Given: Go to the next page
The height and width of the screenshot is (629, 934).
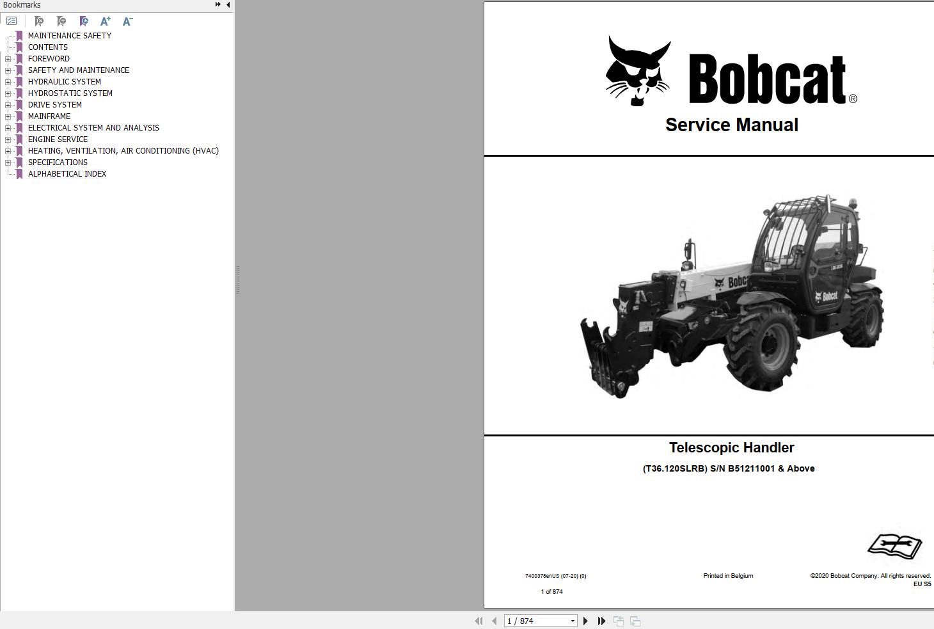Looking at the screenshot, I should [x=585, y=621].
